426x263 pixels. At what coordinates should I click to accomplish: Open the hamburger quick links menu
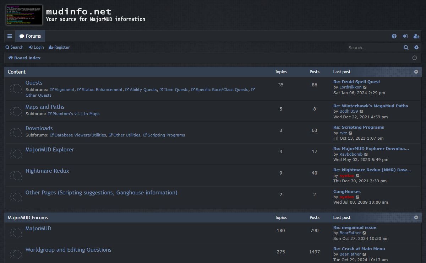(x=10, y=36)
